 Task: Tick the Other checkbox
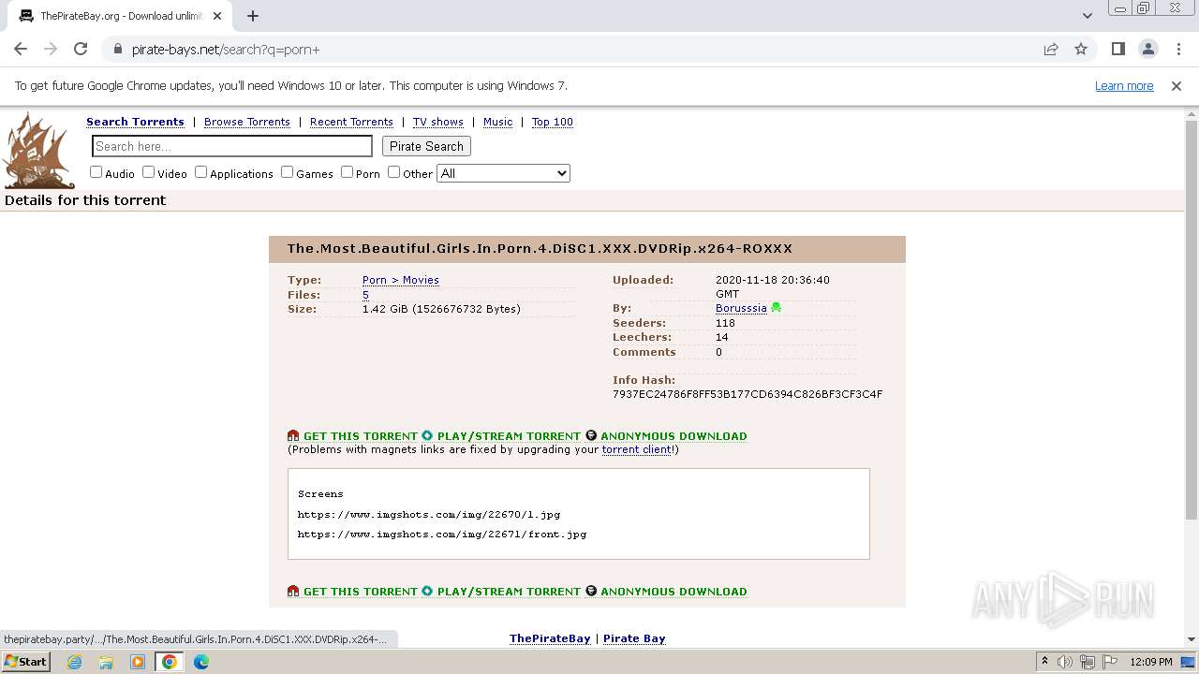[393, 172]
